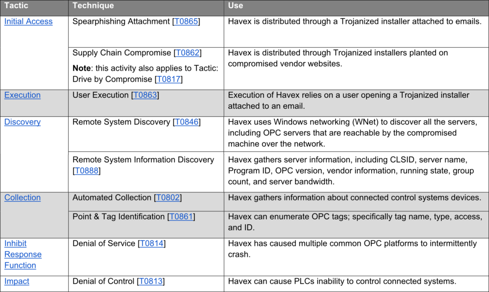
Task: Open the Execution tactic link
Action: 22,95
